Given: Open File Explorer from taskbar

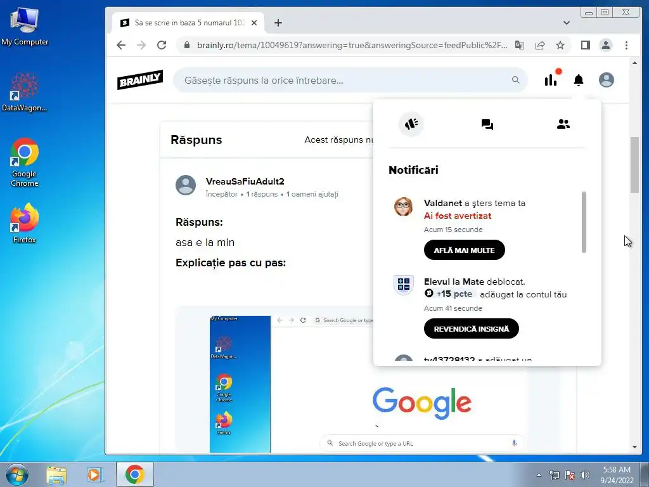Looking at the screenshot, I should point(56,474).
